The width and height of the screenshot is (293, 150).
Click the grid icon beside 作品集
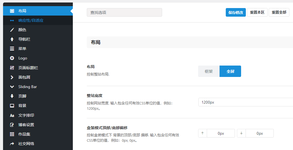[12, 134]
